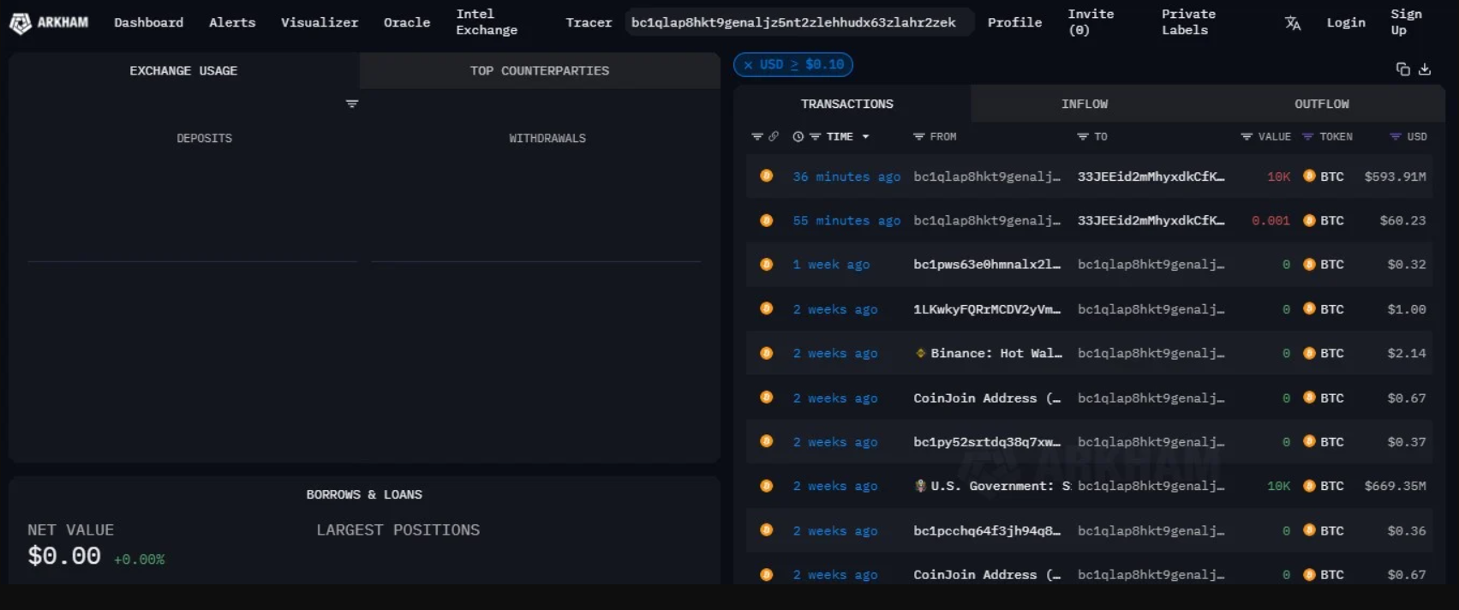Click the Sign Up button
Image resolution: width=1459 pixels, height=610 pixels.
tap(1406, 22)
